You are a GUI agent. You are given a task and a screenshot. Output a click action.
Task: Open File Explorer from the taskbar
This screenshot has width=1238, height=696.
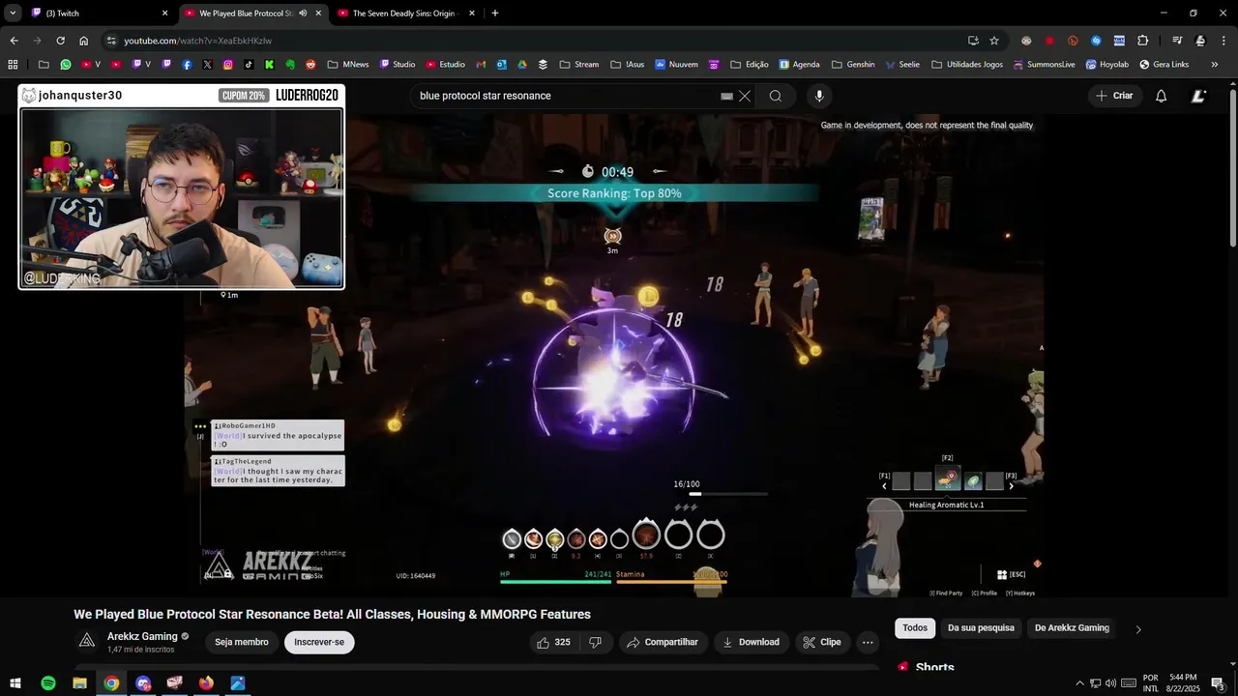(79, 683)
